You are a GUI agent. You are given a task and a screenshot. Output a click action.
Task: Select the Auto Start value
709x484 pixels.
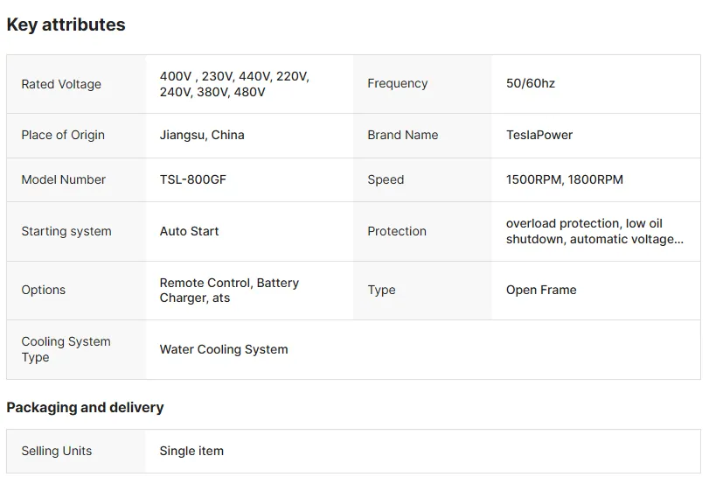(189, 231)
